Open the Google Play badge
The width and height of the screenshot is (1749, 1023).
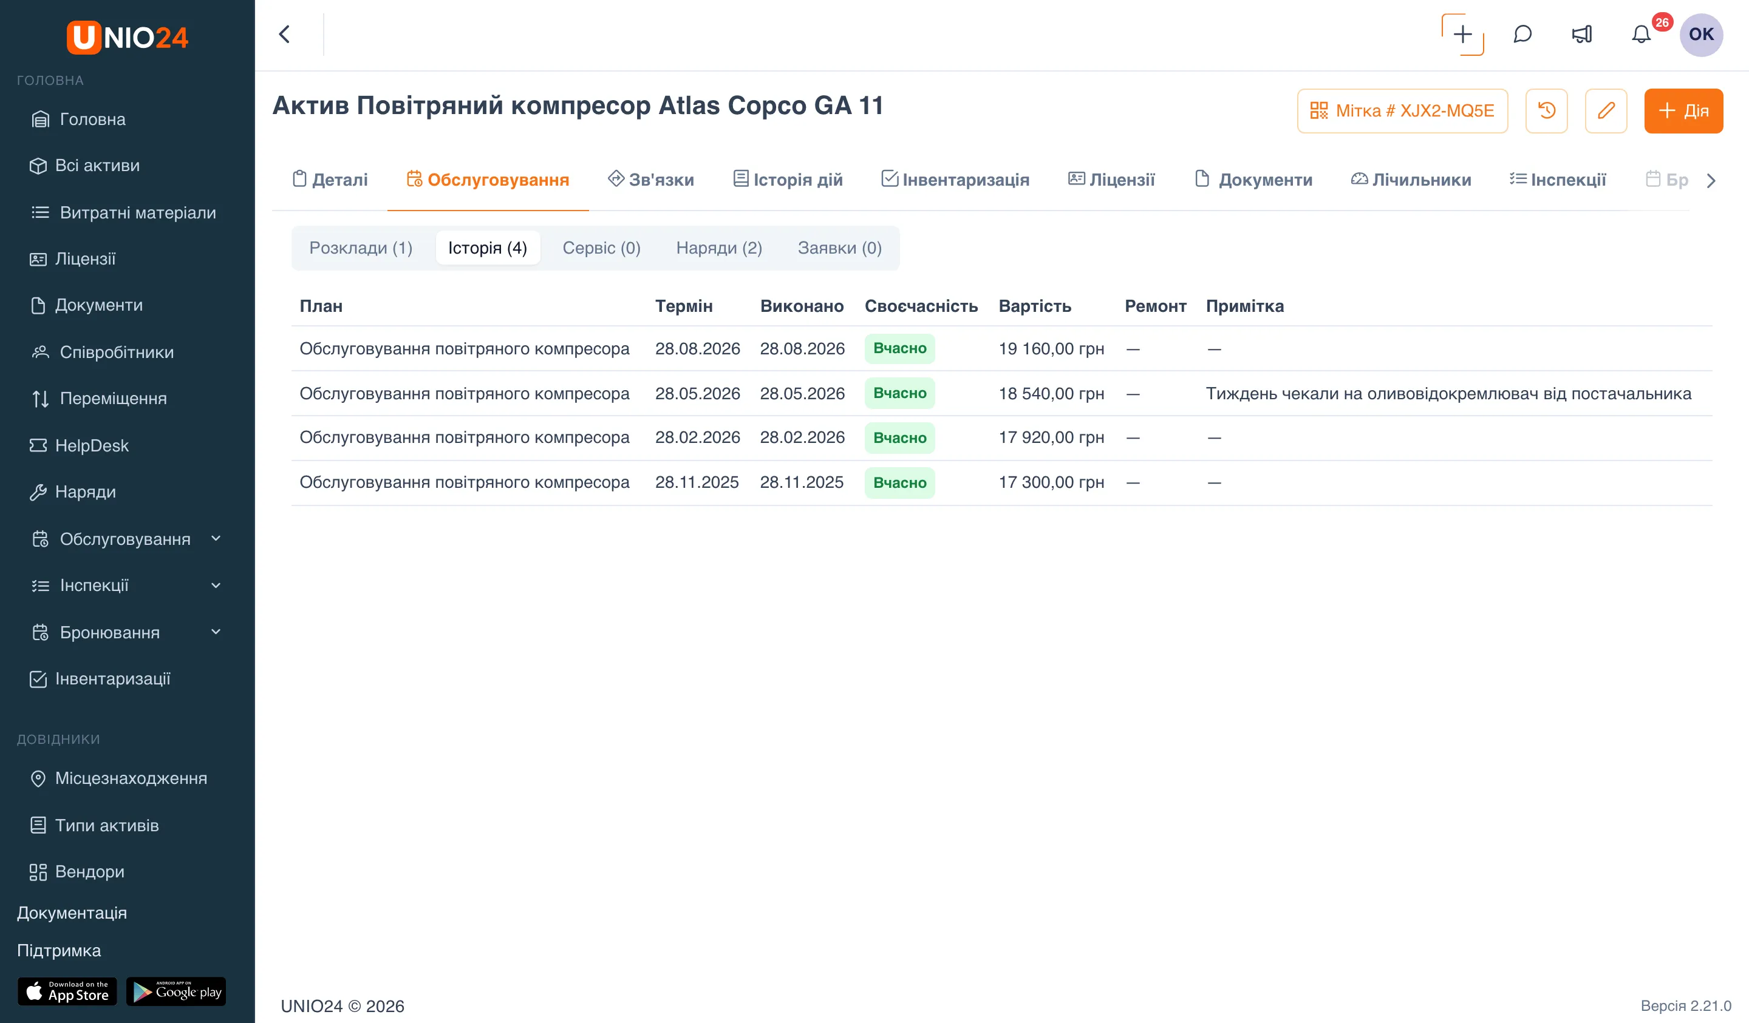pyautogui.click(x=176, y=992)
